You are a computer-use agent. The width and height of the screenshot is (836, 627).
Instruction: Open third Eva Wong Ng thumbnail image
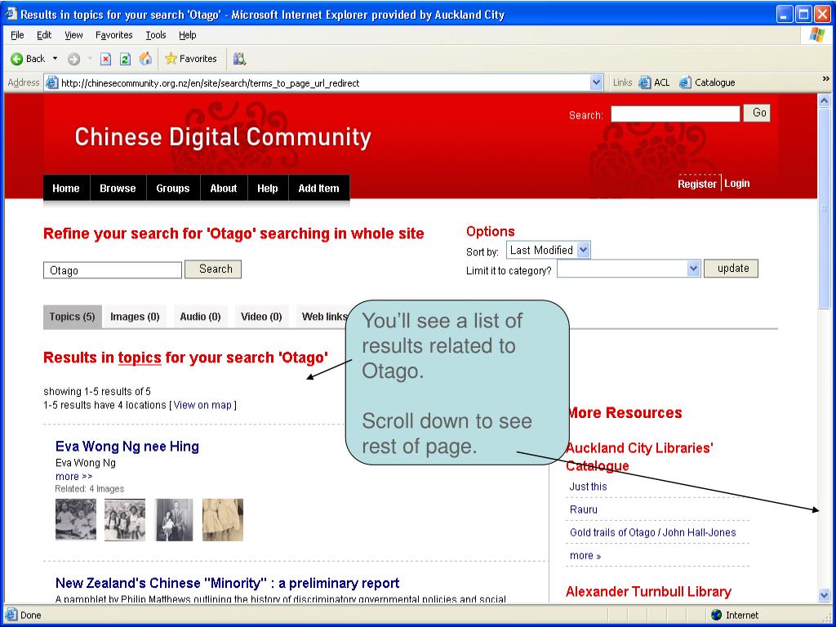pos(175,520)
